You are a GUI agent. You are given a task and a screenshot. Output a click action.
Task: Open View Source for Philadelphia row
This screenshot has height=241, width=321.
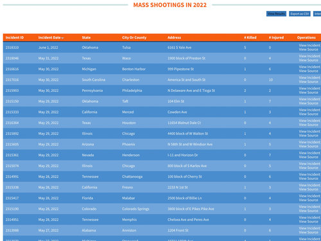(x=308, y=93)
